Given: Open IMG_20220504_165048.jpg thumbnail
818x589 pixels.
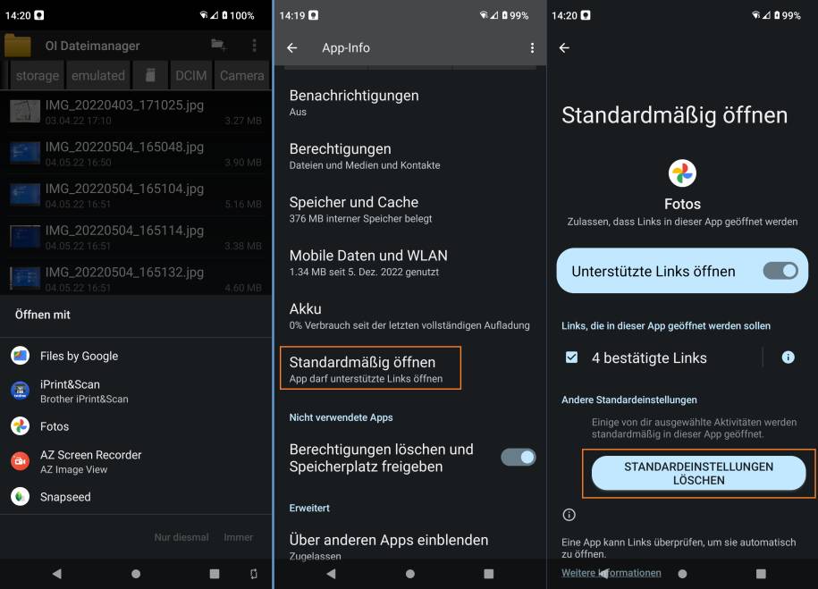Looking at the screenshot, I should [x=24, y=153].
